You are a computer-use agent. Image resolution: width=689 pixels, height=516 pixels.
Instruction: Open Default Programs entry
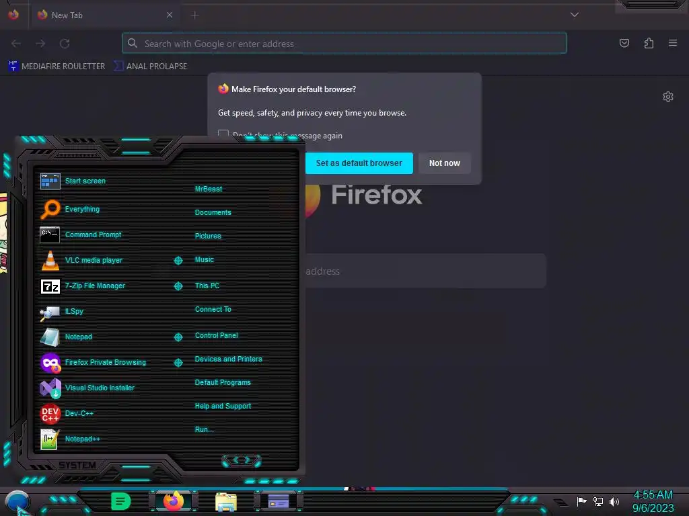(x=222, y=382)
